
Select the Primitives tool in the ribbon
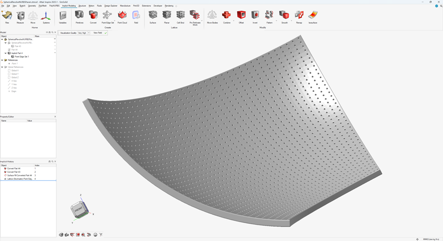[79, 16]
